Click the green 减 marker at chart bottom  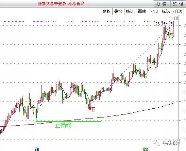146,149
